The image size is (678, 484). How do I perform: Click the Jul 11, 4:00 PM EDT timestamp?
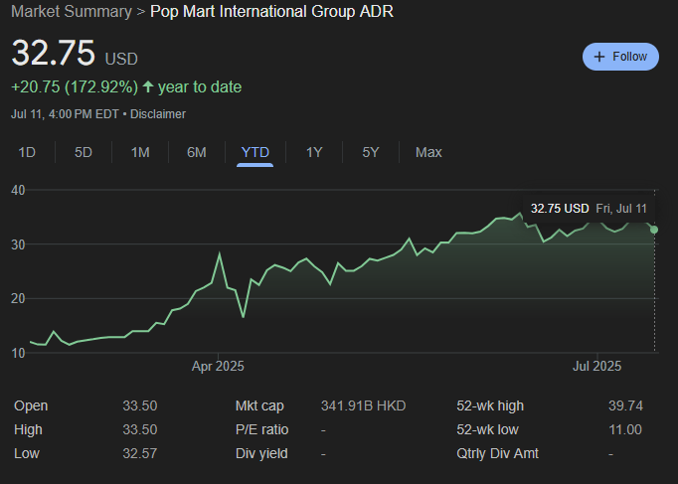pos(65,114)
